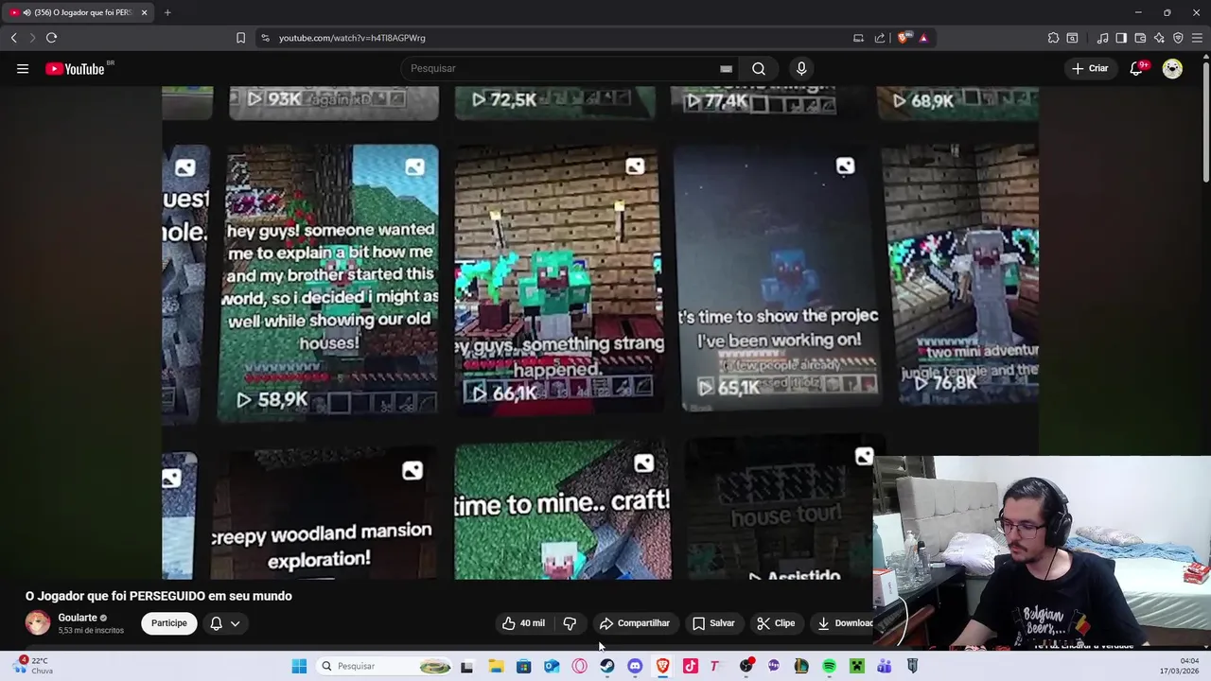Open File Explorer from the taskbar

coord(496,666)
